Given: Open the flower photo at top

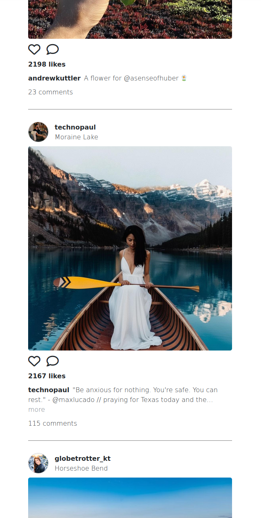Looking at the screenshot, I should (x=130, y=19).
